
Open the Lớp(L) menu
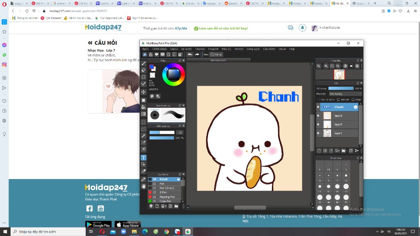174,49
